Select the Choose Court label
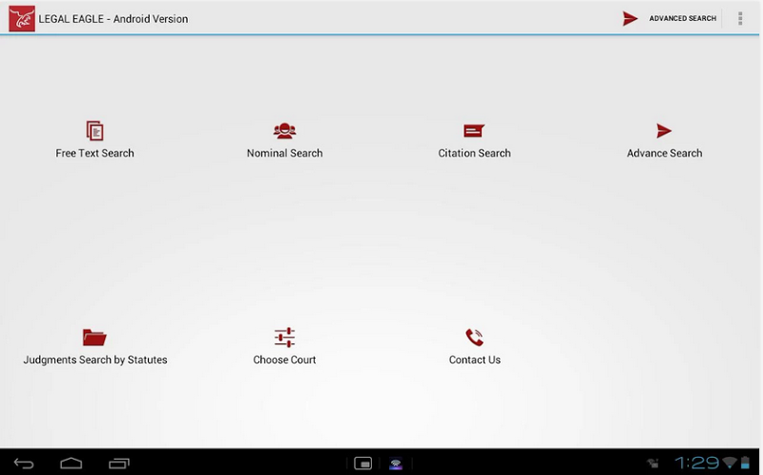The width and height of the screenshot is (763, 475). [x=284, y=360]
